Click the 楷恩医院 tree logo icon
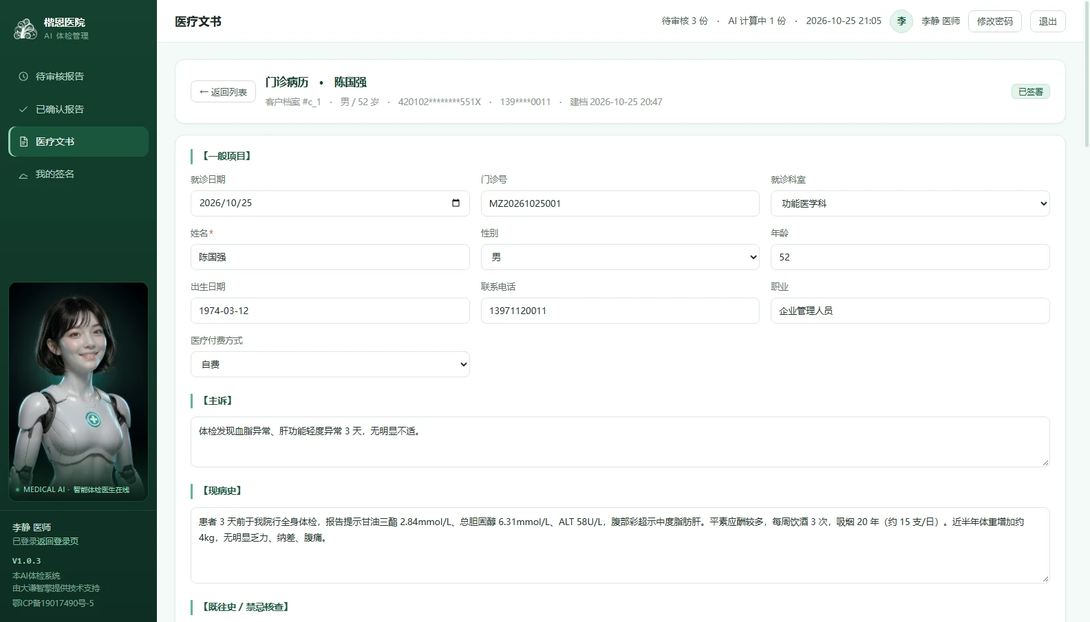 click(x=25, y=28)
